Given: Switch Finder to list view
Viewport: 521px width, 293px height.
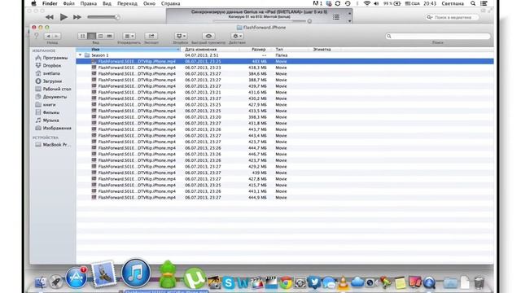Looking at the screenshot, I should pos(92,36).
